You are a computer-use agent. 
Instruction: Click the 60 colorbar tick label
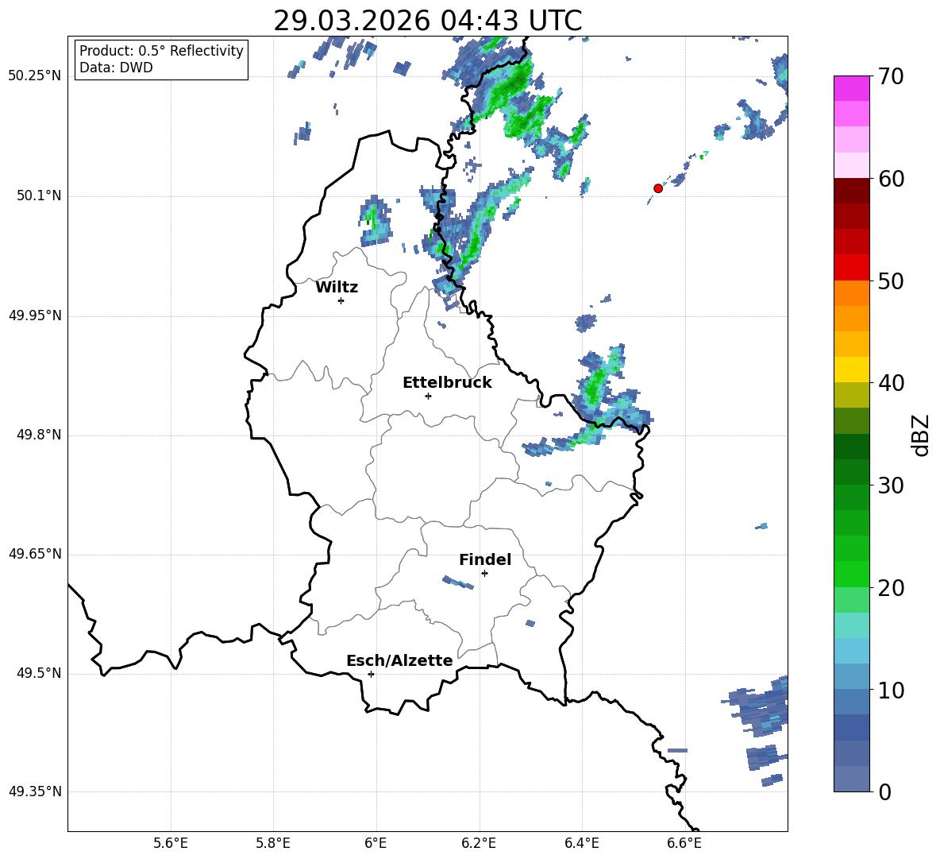[x=891, y=179]
